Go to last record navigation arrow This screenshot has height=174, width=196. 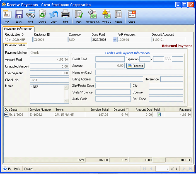coord(191,169)
